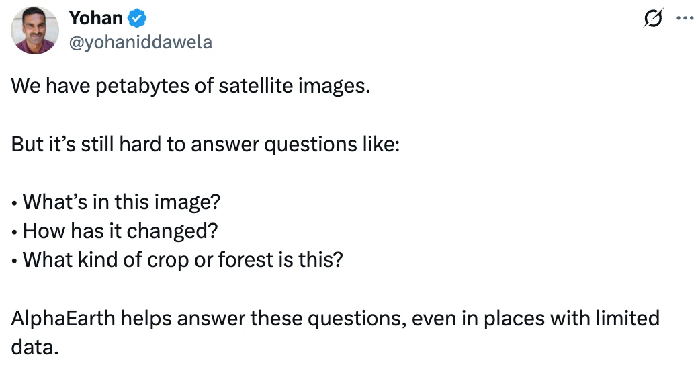The height and width of the screenshot is (367, 700).
Task: Click the bullet dot before "What's in this image?"
Action: 15,202
